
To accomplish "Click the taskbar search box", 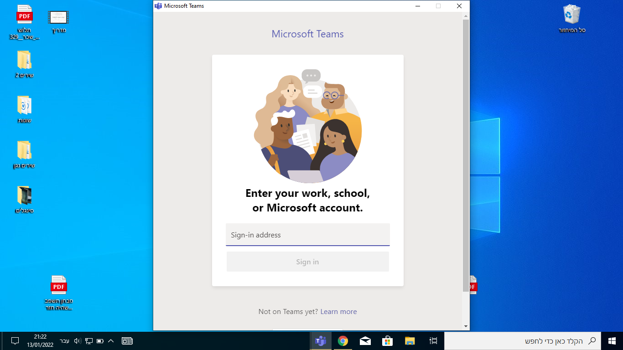I will (x=523, y=341).
